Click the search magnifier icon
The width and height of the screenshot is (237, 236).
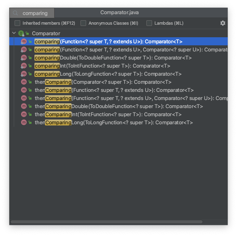pyautogui.click(x=15, y=13)
